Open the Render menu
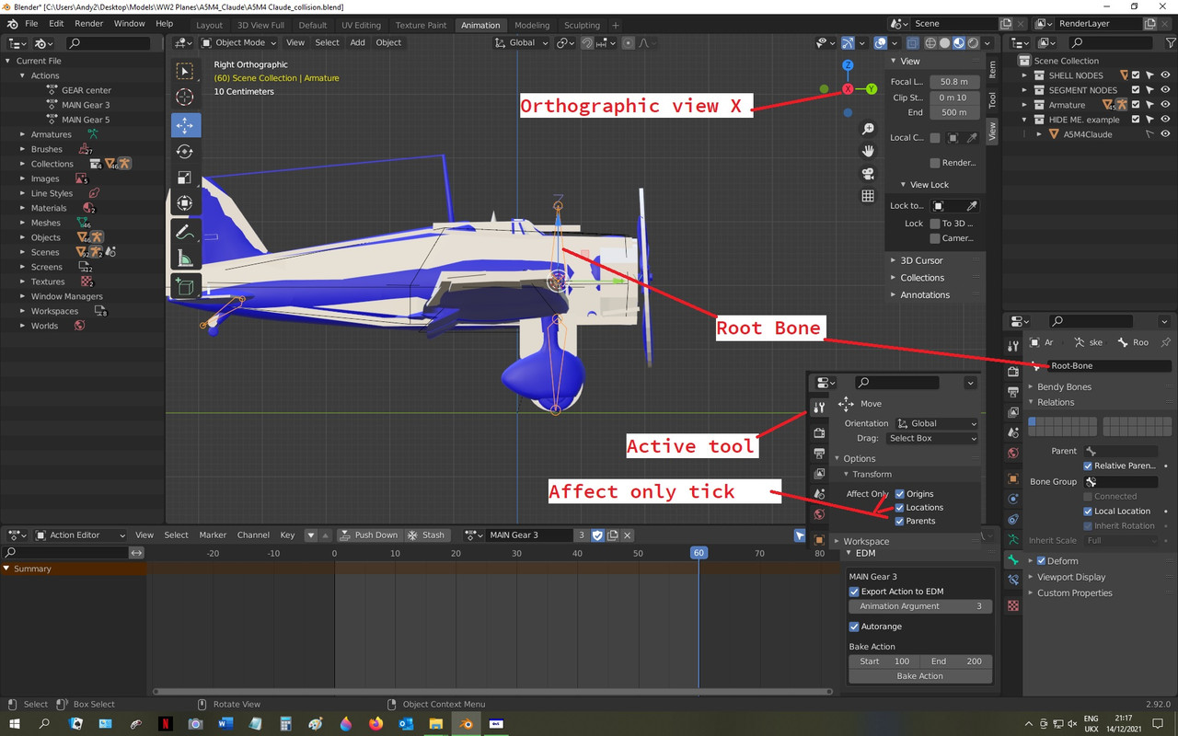Viewport: 1178px width, 736px height. point(88,23)
